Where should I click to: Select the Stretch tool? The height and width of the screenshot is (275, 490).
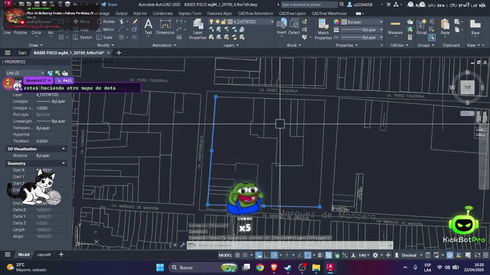(x=82, y=37)
